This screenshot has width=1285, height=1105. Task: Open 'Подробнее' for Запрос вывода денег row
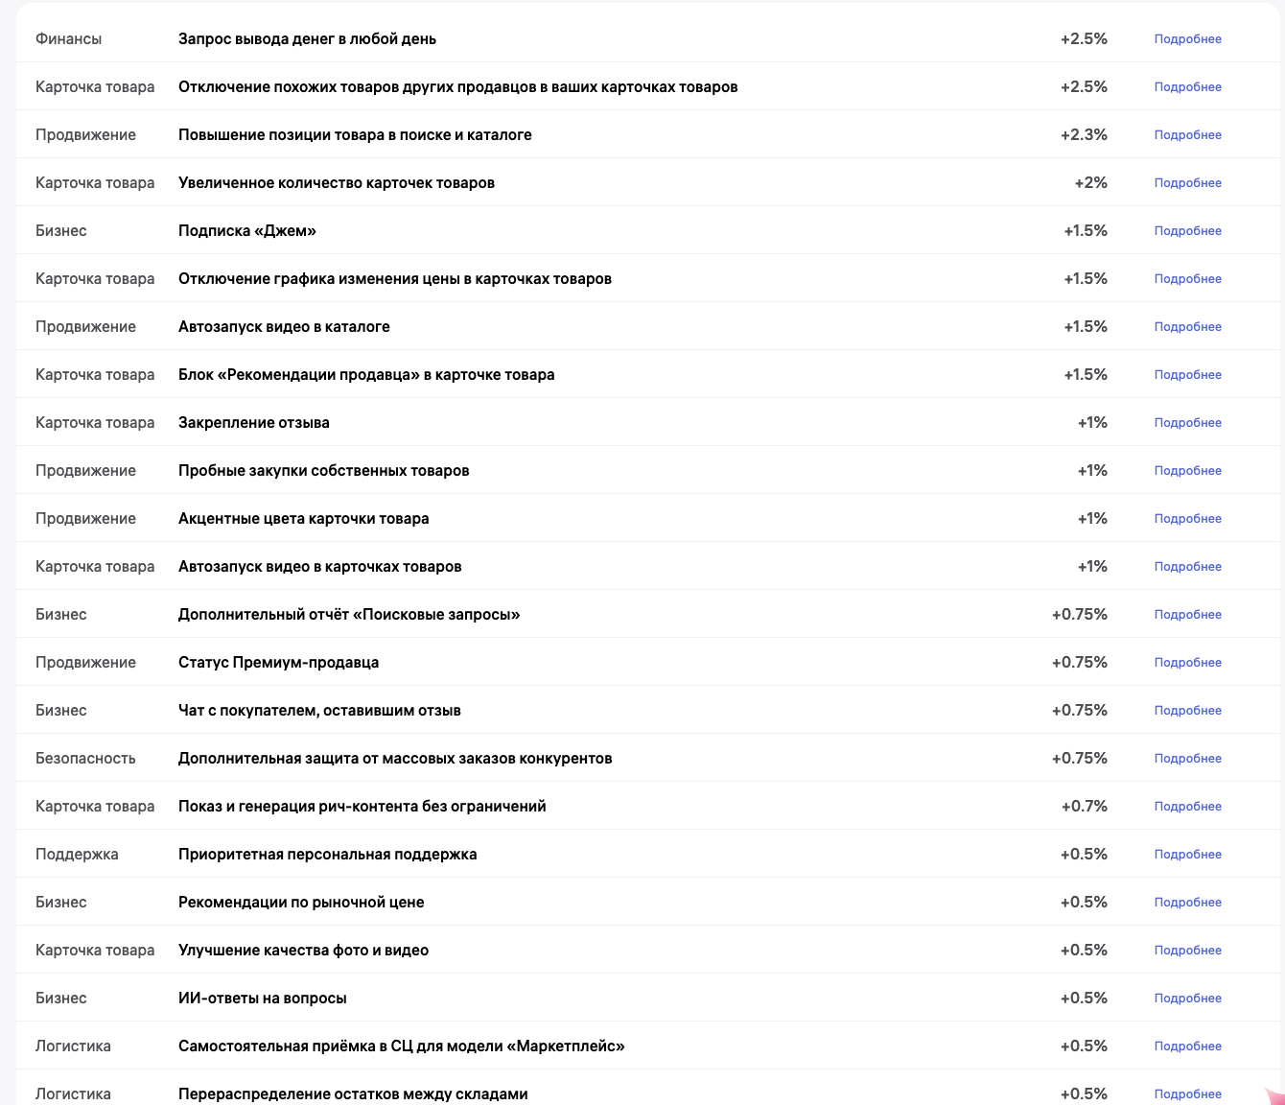coord(1187,39)
